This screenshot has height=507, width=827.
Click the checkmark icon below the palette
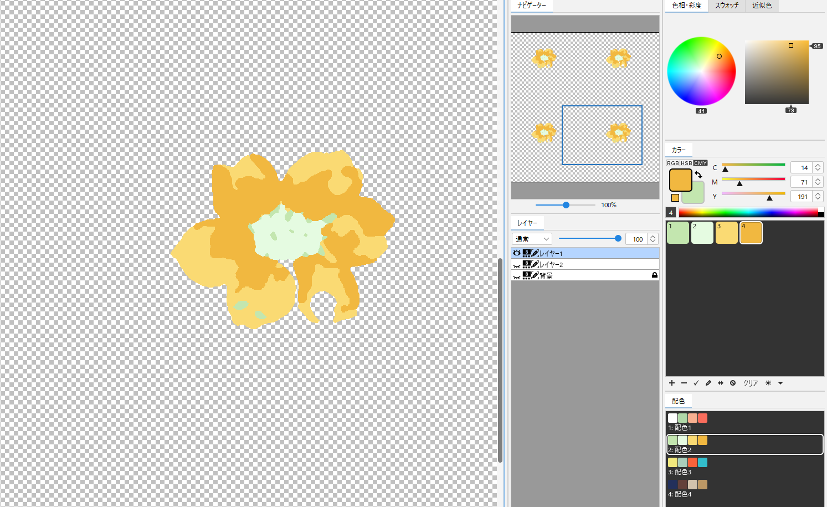696,383
